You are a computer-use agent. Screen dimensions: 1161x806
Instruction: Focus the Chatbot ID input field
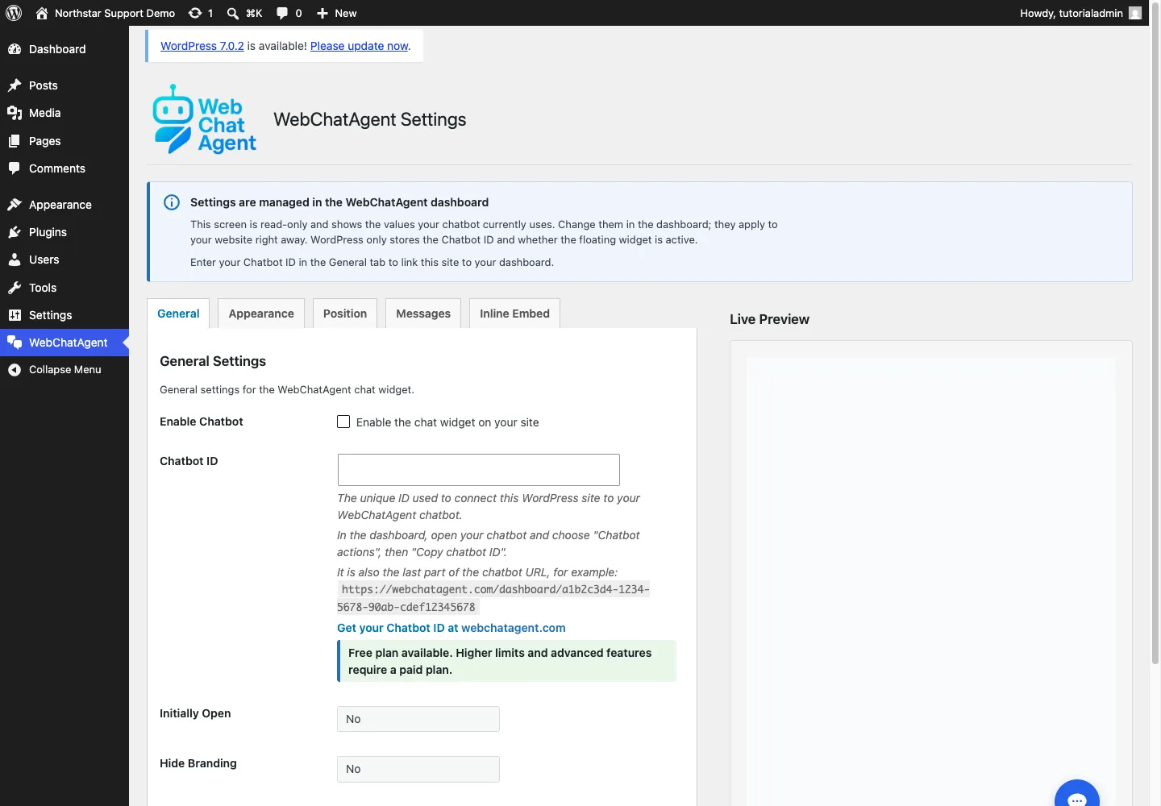point(479,470)
